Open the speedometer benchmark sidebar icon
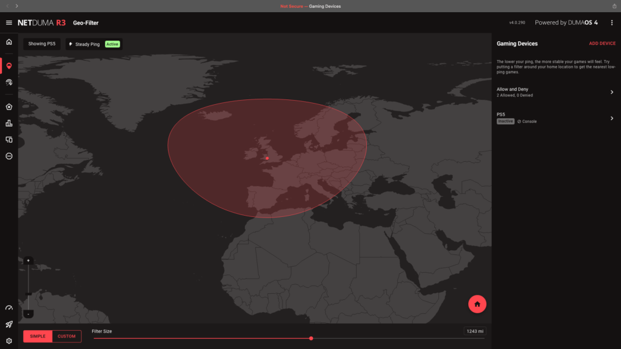The image size is (621, 349). (8, 308)
